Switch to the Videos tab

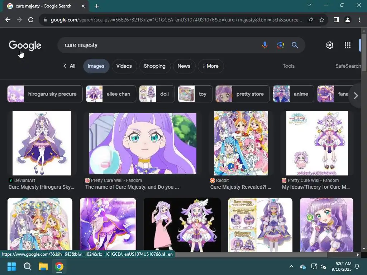[x=124, y=66]
